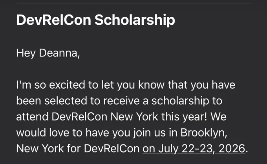
Task: Click the phrase "attend DevRelCon" in the body
Action: coord(62,117)
